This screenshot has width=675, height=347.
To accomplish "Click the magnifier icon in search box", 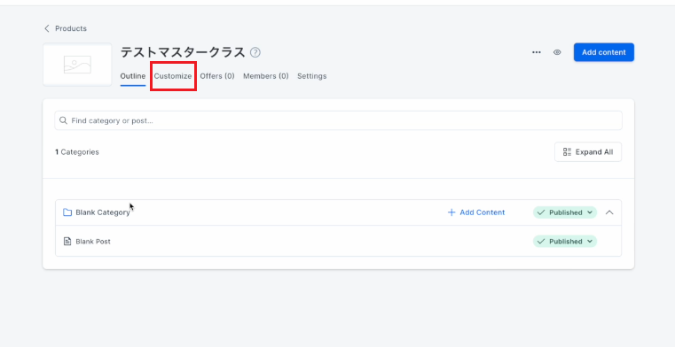I will (63, 120).
